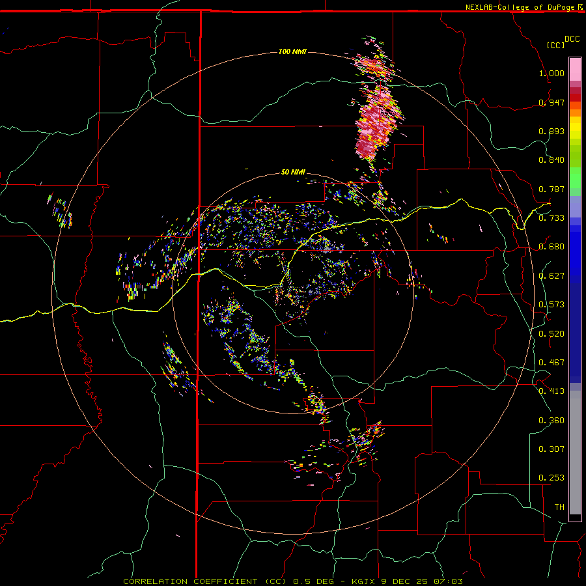Click the DCC label above color scale
Viewport: 586px width, 586px height.
pos(572,39)
